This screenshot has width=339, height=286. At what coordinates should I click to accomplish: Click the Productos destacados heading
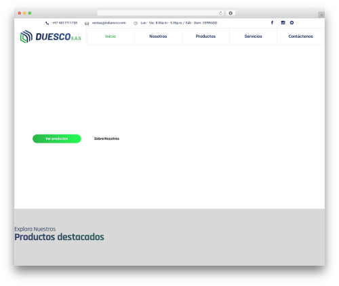click(x=59, y=237)
